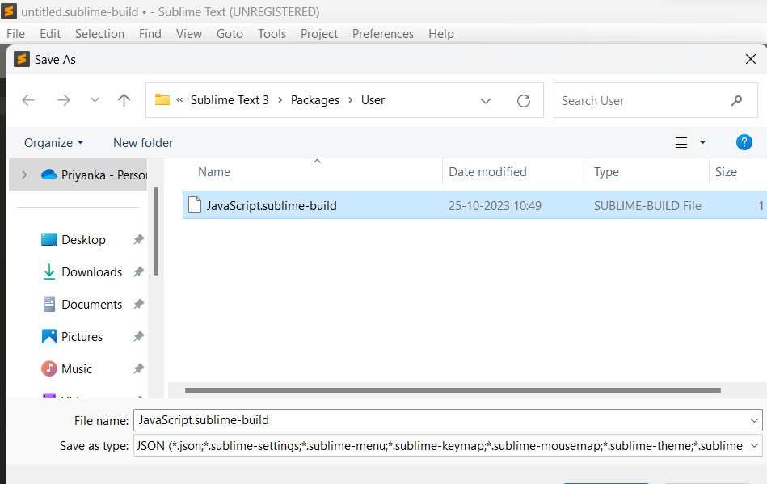Image resolution: width=767 pixels, height=484 pixels.
Task: Open the Tools menu
Action: (272, 34)
